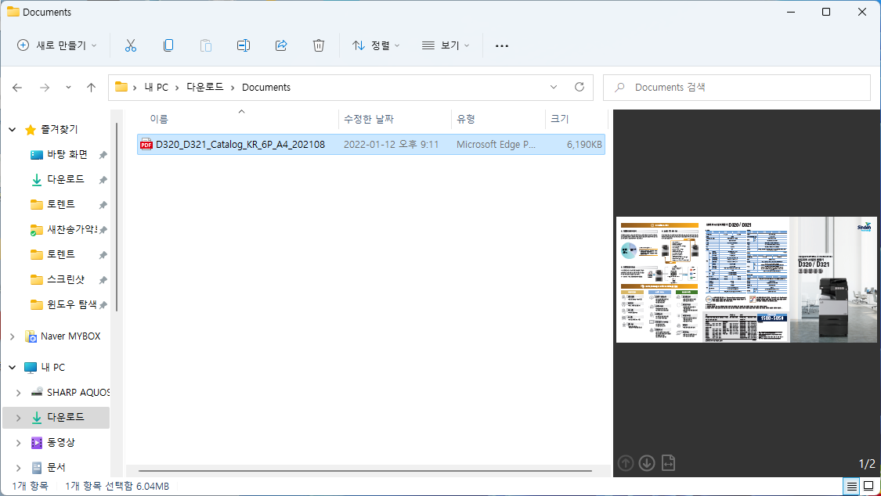Viewport: 881px width, 496px height.
Task: Click in the Documents 검색 box
Action: click(737, 88)
